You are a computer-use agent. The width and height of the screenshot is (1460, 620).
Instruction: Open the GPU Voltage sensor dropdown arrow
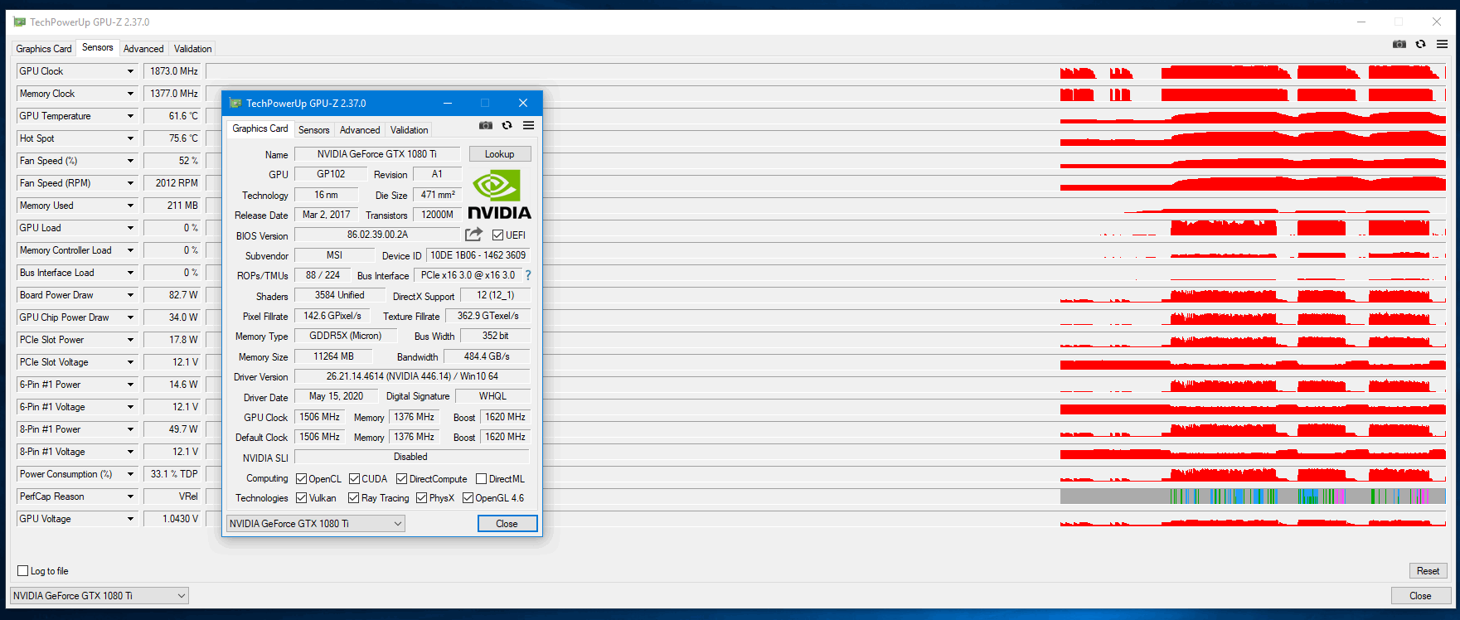130,519
